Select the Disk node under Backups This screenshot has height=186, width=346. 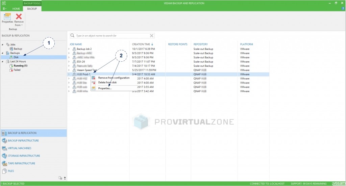(x=16, y=57)
